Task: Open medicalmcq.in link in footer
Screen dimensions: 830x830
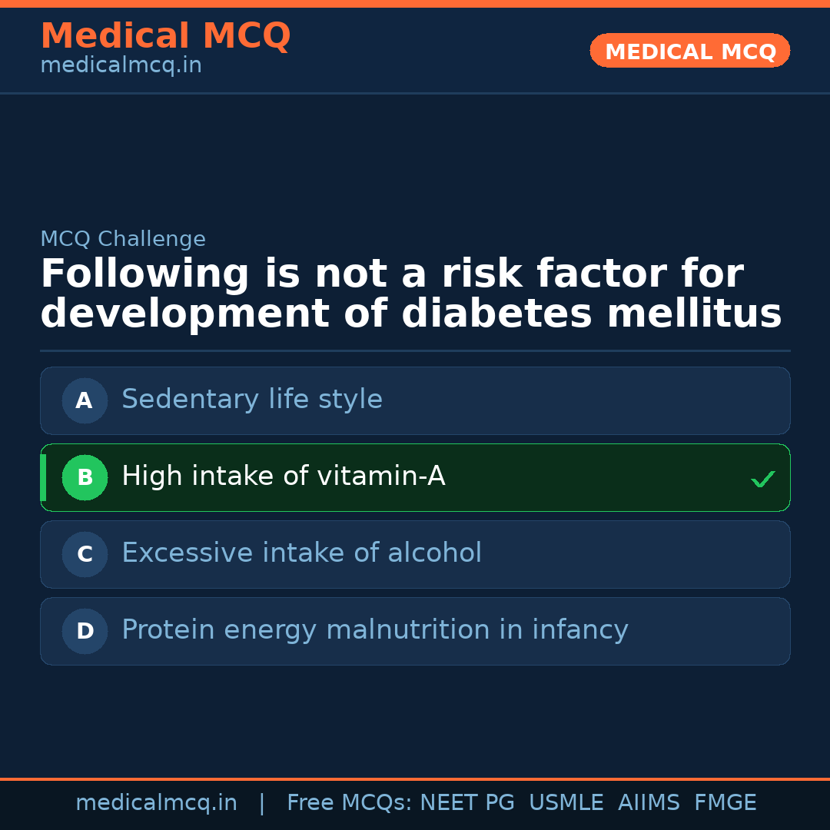Action: (x=156, y=803)
